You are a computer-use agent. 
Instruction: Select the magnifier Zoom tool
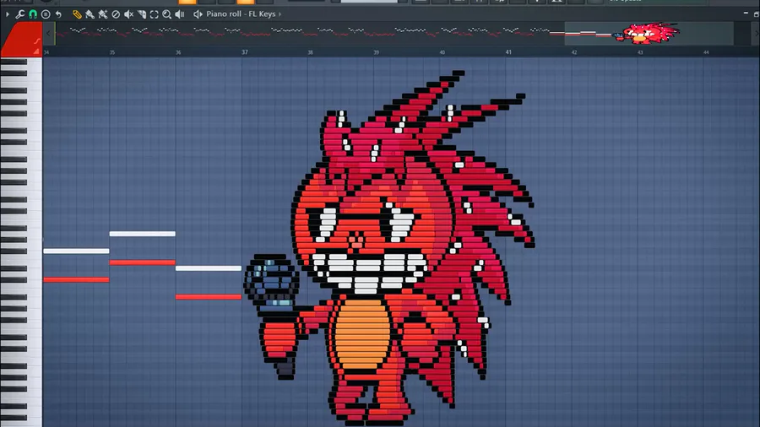point(166,14)
